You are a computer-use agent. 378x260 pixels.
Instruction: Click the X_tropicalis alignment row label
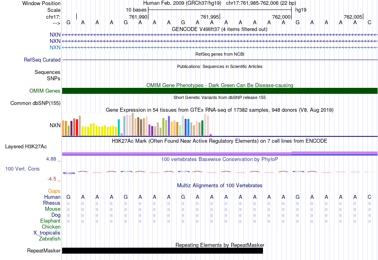(x=47, y=233)
